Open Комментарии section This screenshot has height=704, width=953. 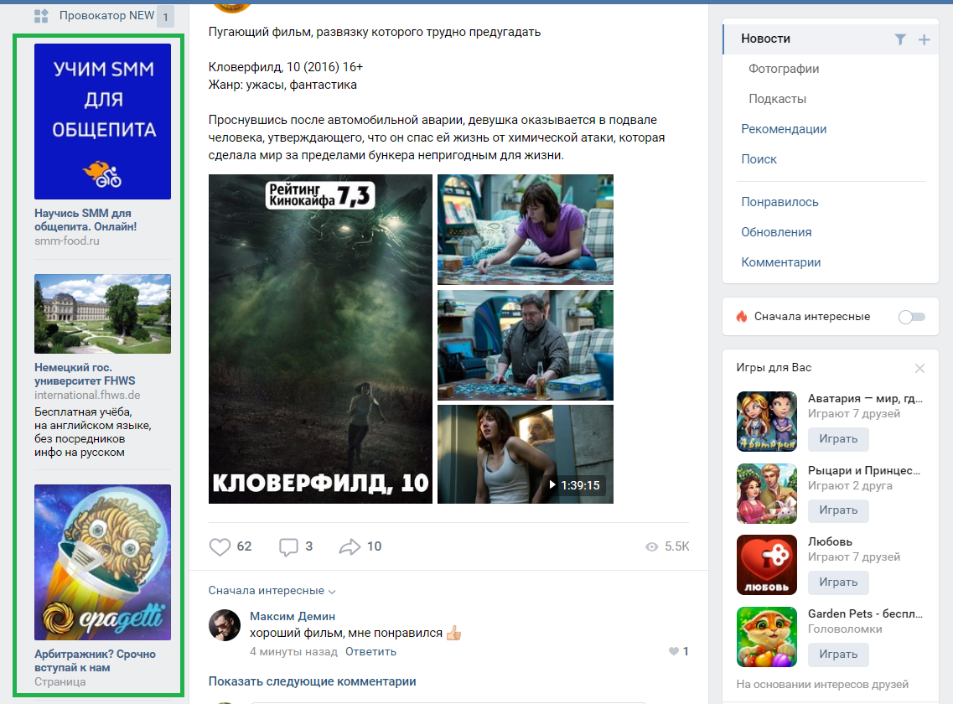780,262
